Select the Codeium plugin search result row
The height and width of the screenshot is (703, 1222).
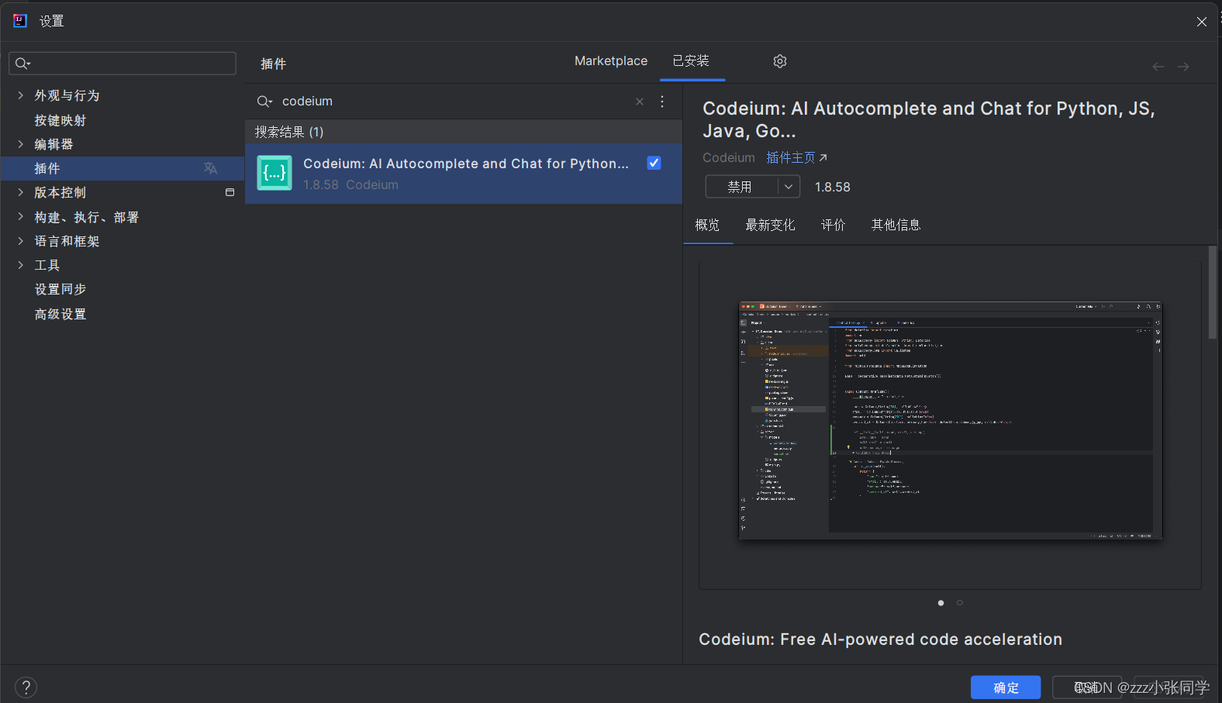464,174
